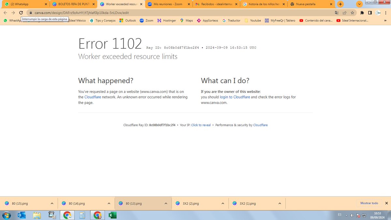Click the ES language indicator
Image resolution: width=391 pixels, height=220 pixels.
[x=340, y=214]
